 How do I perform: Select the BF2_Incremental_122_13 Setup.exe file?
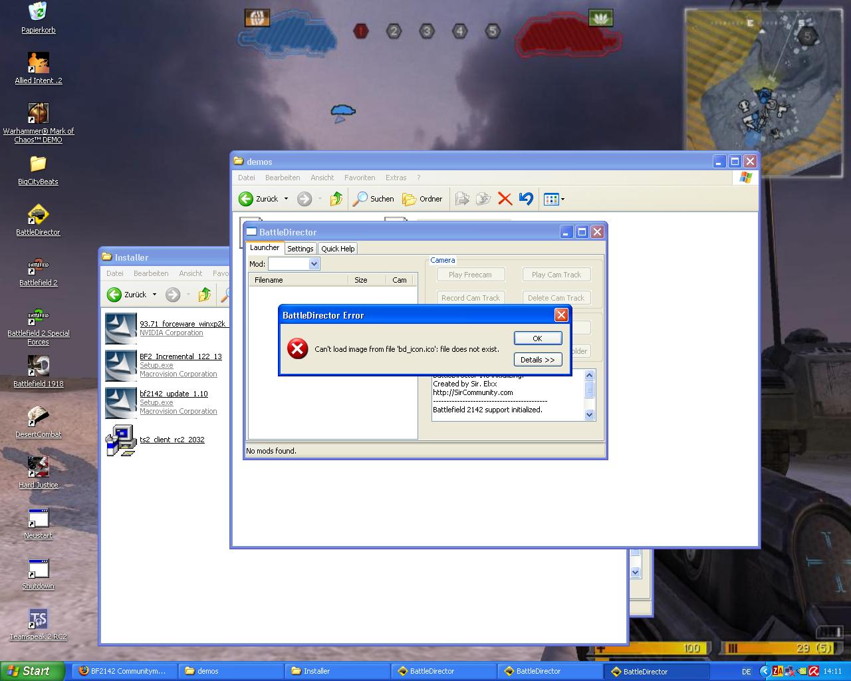pyautogui.click(x=164, y=365)
